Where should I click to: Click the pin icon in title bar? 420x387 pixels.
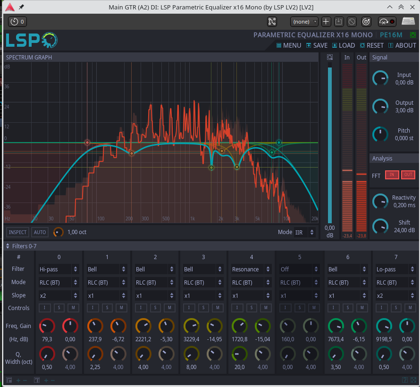click(x=21, y=7)
